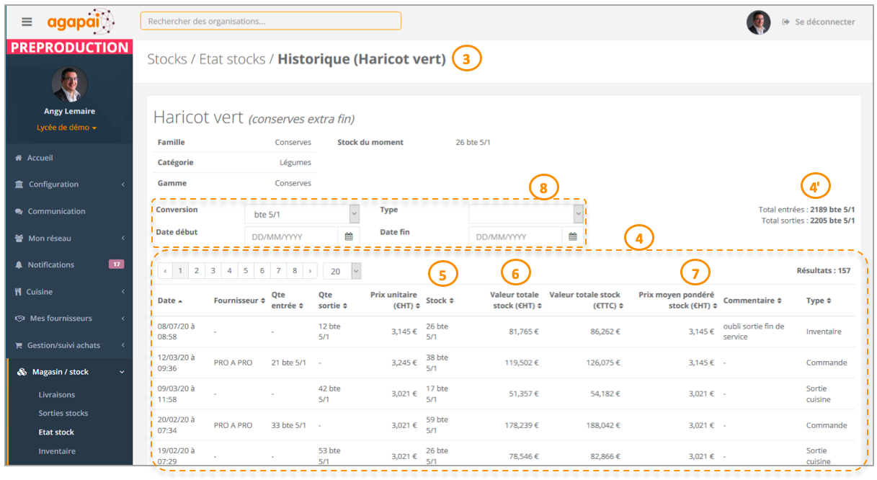Viewport: 877px width, 480px height.
Task: Sort by Commentaire column
Action: pos(752,301)
